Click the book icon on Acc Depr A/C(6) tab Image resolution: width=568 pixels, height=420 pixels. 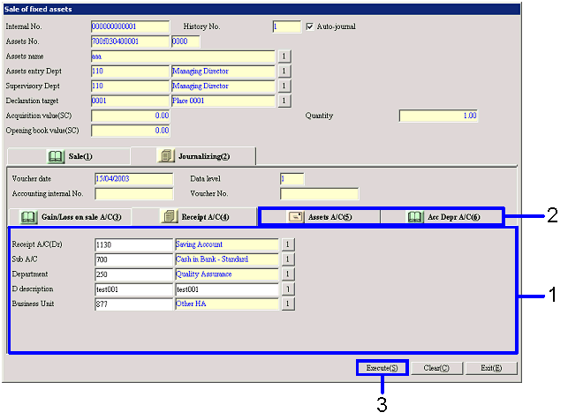415,217
